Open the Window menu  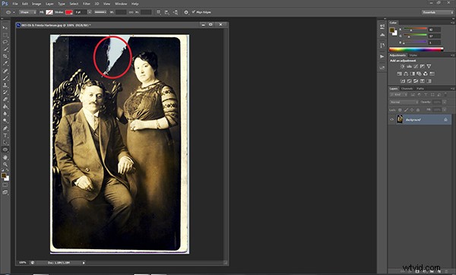tap(121, 4)
